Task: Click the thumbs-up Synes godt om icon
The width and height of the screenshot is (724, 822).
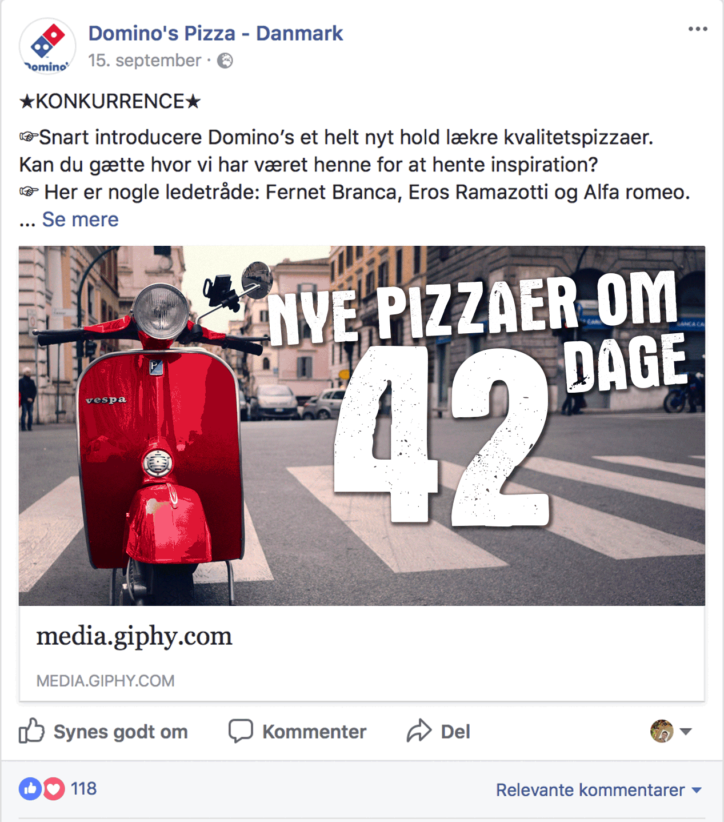Action: coord(31,731)
